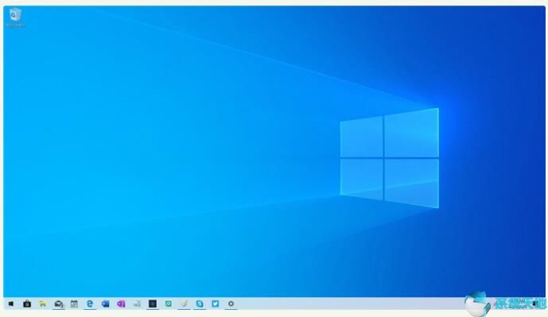548x317 pixels.
Task: Click the dark square app icon in taskbar
Action: [x=153, y=303]
